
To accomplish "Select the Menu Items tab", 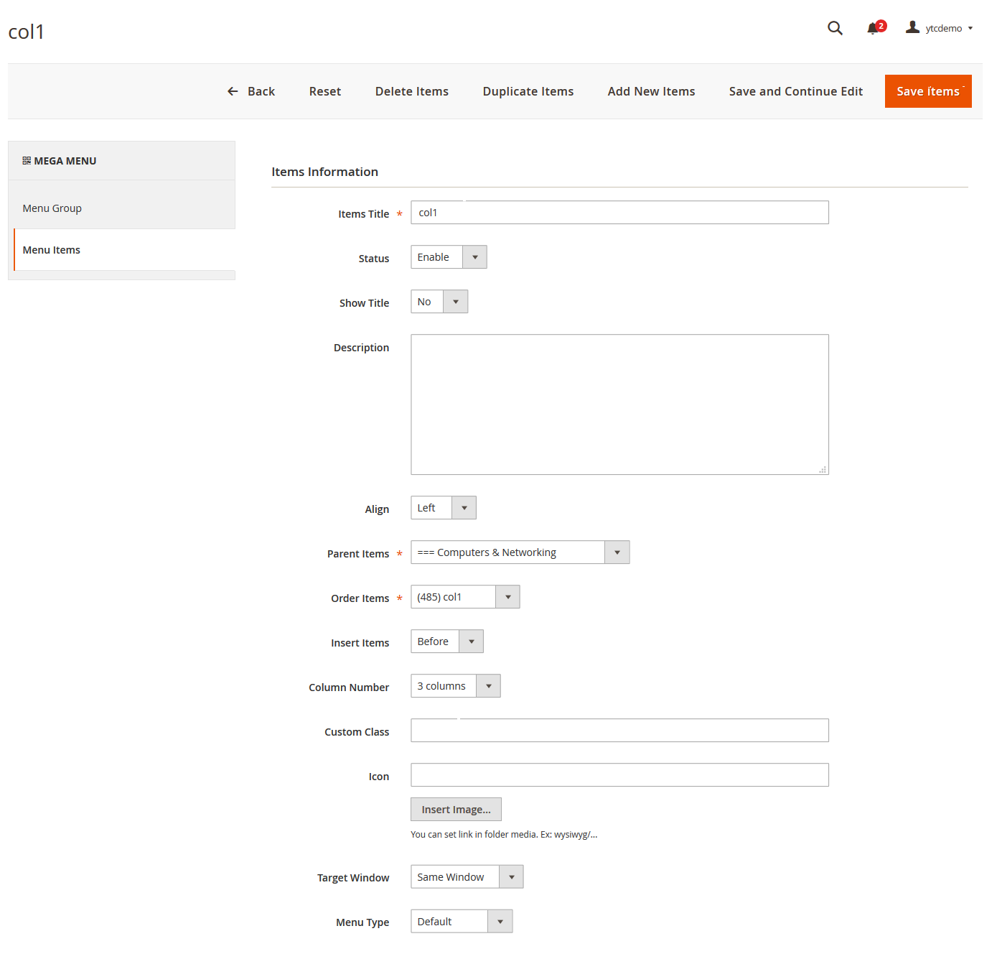I will (52, 250).
